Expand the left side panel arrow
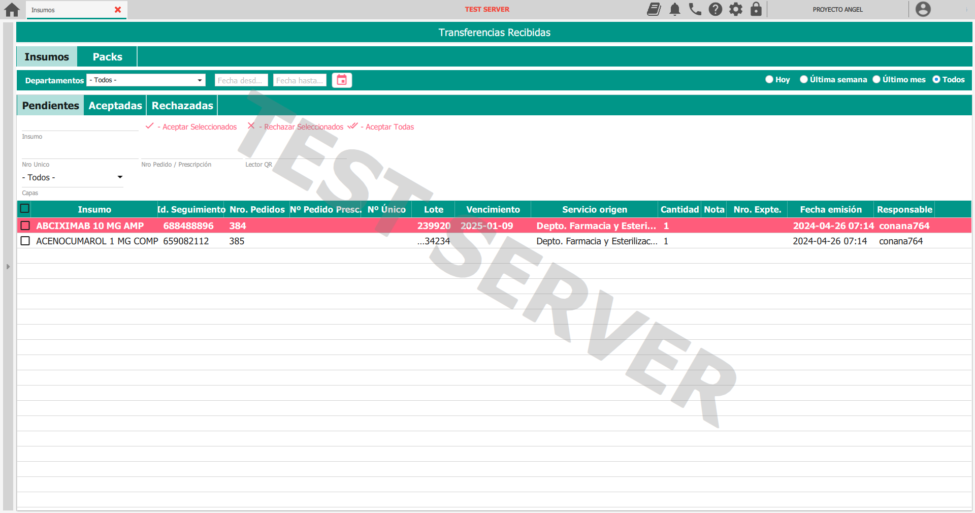 (x=8, y=266)
